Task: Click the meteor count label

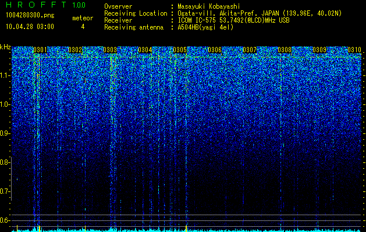Action: coord(83,18)
